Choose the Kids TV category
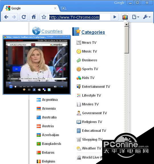This screenshot has width=154, height=164. (88, 78)
